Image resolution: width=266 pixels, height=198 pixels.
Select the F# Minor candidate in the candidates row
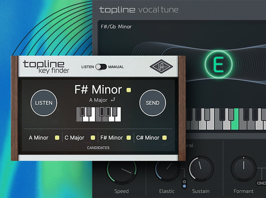(x=111, y=138)
